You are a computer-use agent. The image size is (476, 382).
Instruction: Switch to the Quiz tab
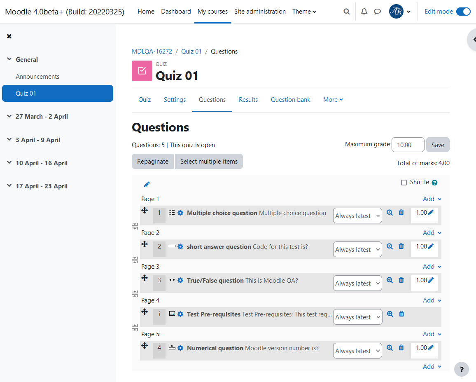(x=145, y=100)
